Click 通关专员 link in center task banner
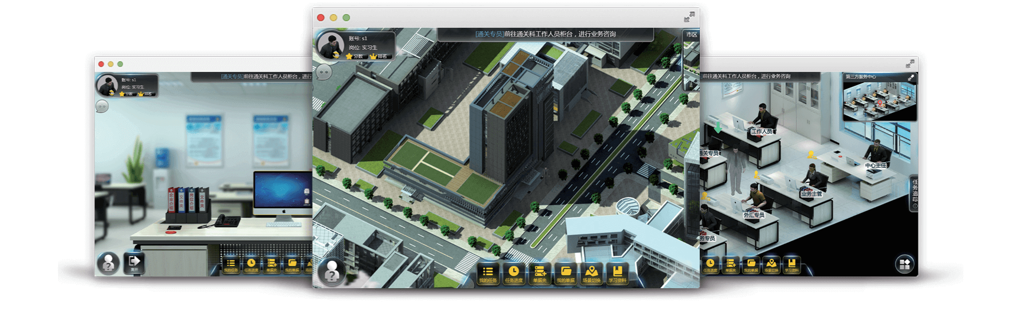 click(489, 34)
